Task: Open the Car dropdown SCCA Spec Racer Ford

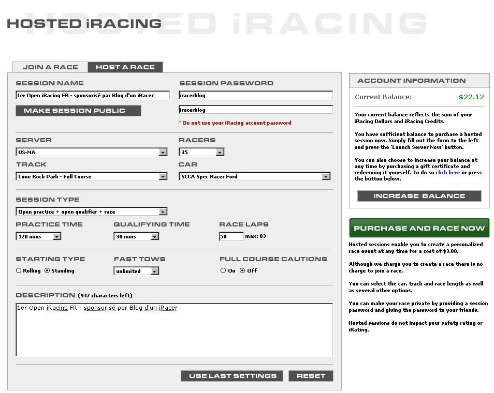Action: click(255, 176)
